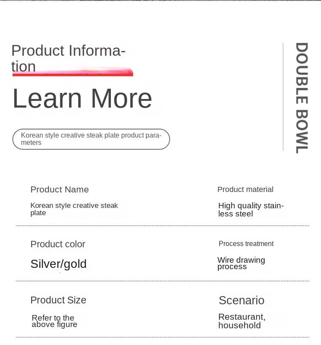
Task: Select the "Product Size" label
Action: pyautogui.click(x=58, y=300)
